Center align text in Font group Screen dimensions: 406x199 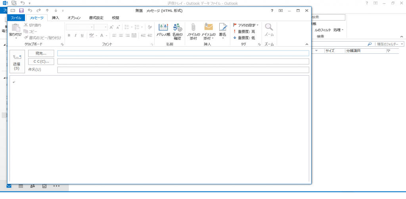pos(121,35)
